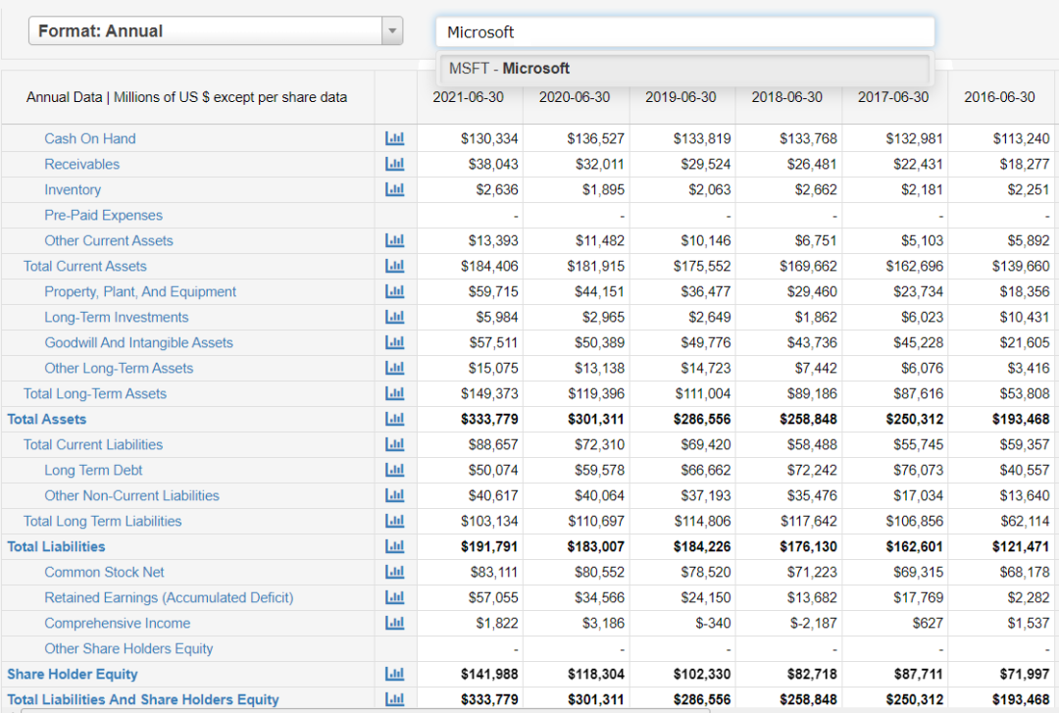Image resolution: width=1059 pixels, height=713 pixels.
Task: Select the $141,988 Share Holder Equity value
Action: (489, 674)
